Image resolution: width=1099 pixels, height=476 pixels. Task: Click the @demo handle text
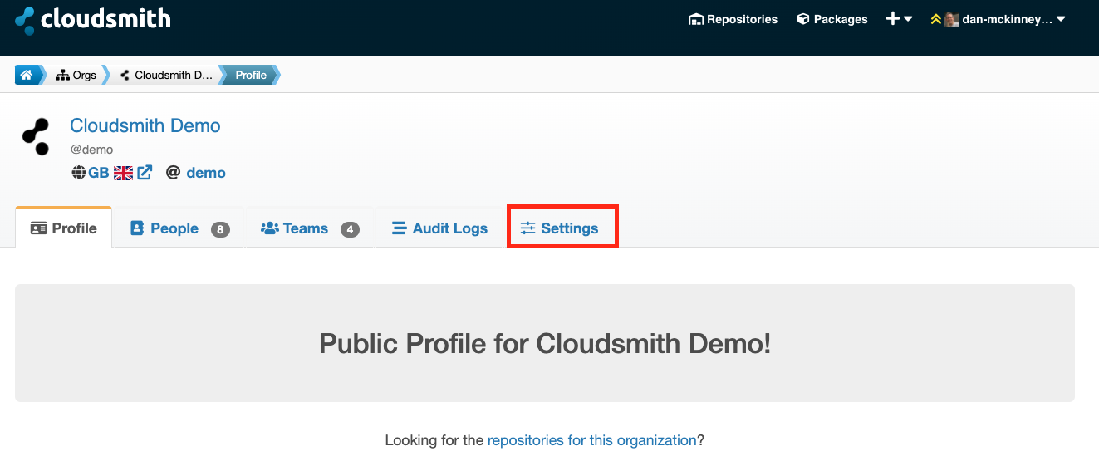(x=91, y=150)
